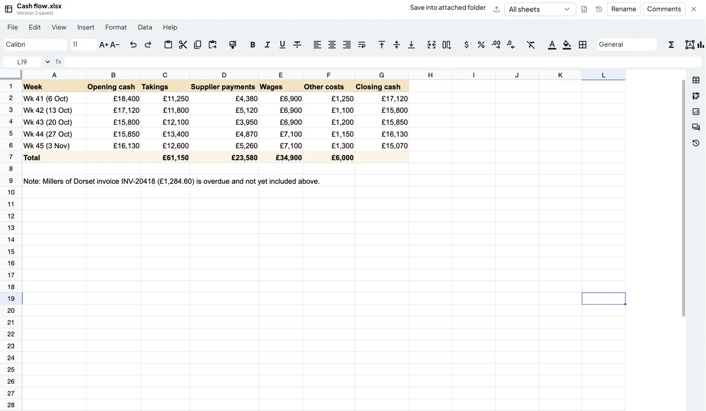Image resolution: width=706 pixels, height=411 pixels.
Task: Toggle bold formatting
Action: click(253, 45)
